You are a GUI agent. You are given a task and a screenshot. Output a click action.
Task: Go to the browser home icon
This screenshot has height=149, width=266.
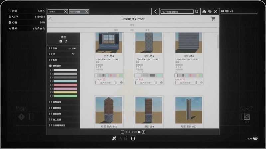204,12
